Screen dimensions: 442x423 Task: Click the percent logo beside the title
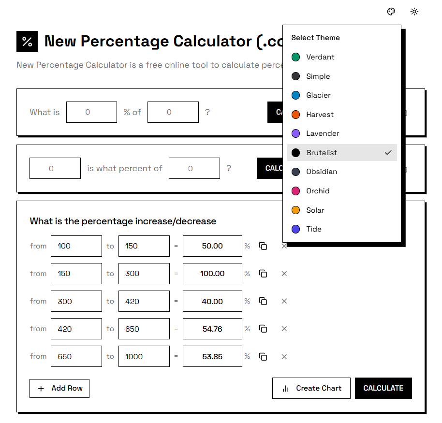click(27, 42)
